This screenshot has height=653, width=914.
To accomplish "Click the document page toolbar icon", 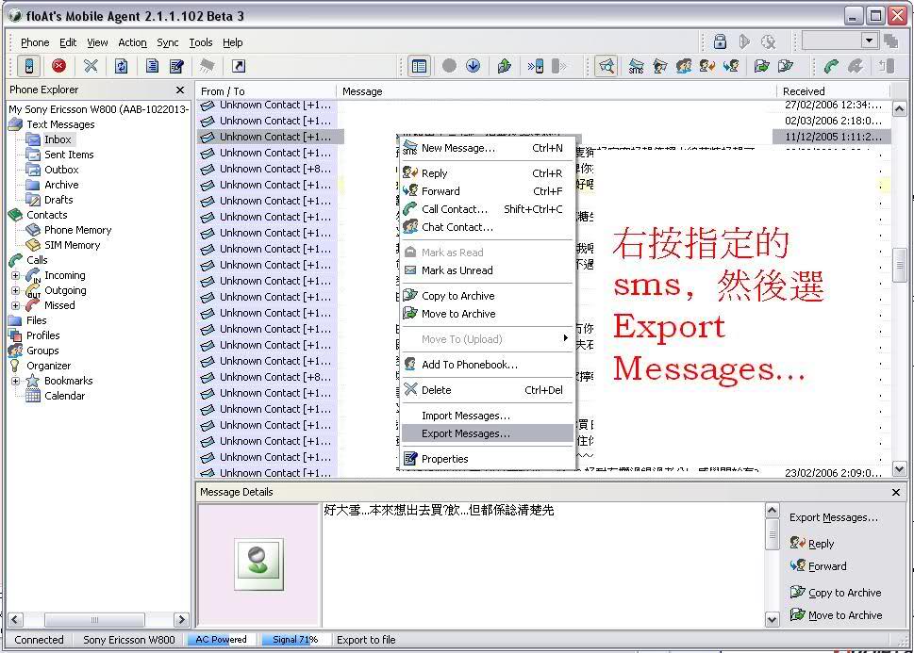I will (152, 66).
